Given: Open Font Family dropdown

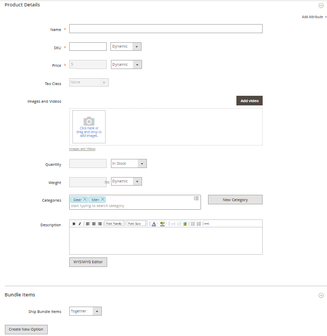Looking at the screenshot, I should point(115,224).
